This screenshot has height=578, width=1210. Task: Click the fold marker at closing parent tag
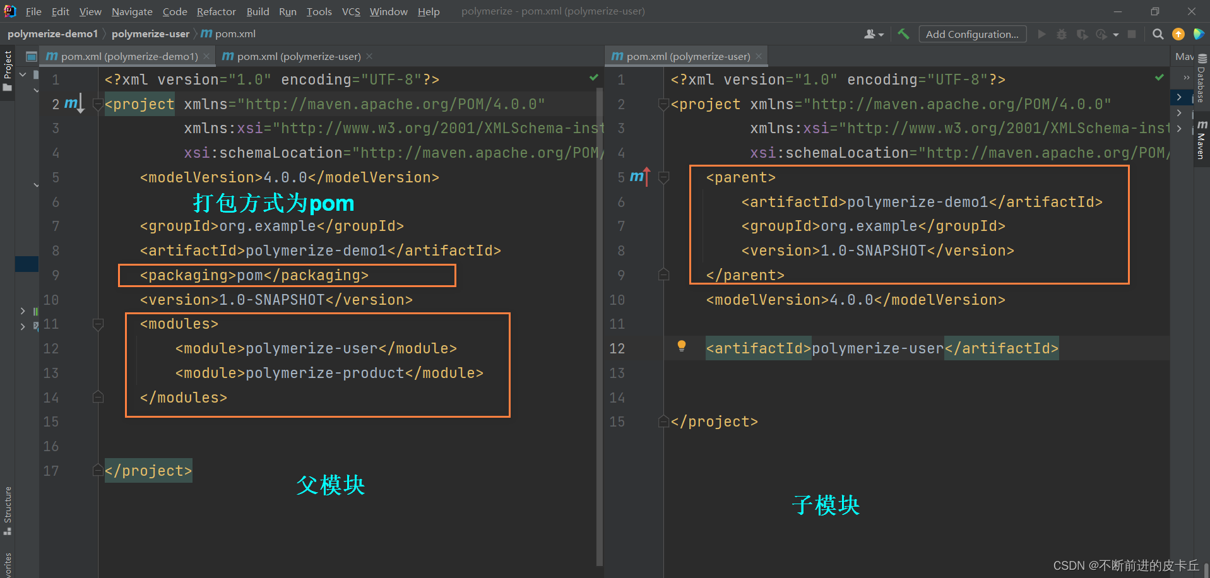(x=663, y=274)
